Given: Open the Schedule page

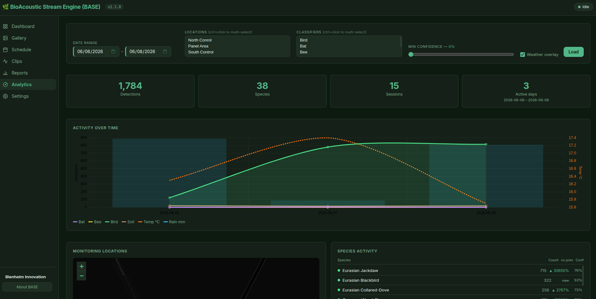Looking at the screenshot, I should (x=28, y=50).
